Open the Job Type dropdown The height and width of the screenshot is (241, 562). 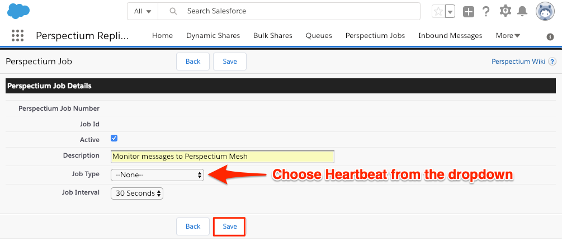pos(157,175)
